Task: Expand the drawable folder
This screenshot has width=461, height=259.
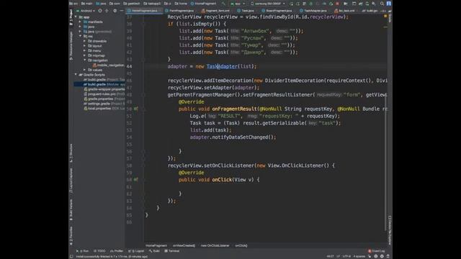Action: [85, 41]
